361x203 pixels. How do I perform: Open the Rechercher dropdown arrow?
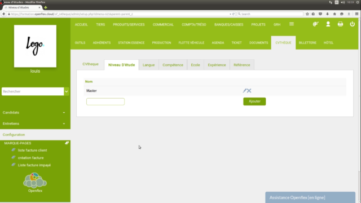[x=67, y=91]
